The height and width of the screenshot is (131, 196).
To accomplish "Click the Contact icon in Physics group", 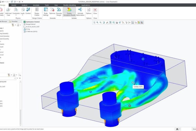I will tap(28, 11).
